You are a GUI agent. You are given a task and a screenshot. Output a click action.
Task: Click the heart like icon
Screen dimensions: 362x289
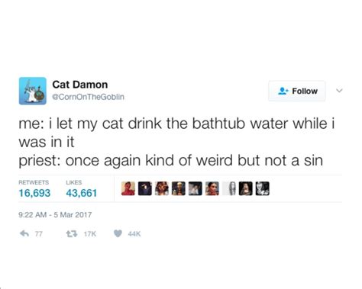[118, 233]
